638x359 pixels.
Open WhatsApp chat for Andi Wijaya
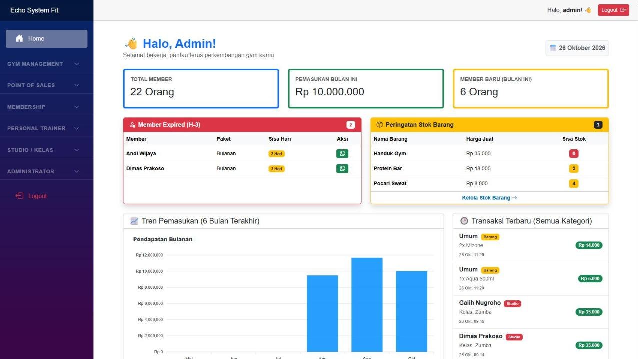click(342, 154)
